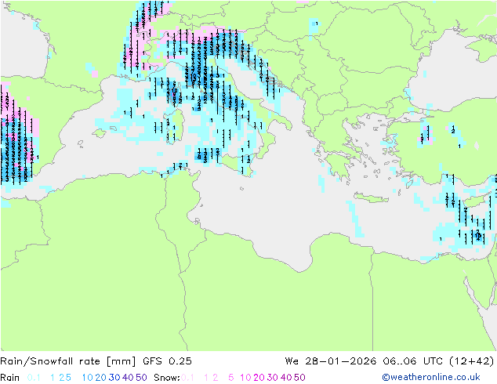Viewport: 497px width, 384px height.
Task: Pick the Snow legend 0.1 pale pink value
Action: pyautogui.click(x=187, y=378)
